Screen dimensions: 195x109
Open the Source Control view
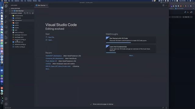(6, 16)
